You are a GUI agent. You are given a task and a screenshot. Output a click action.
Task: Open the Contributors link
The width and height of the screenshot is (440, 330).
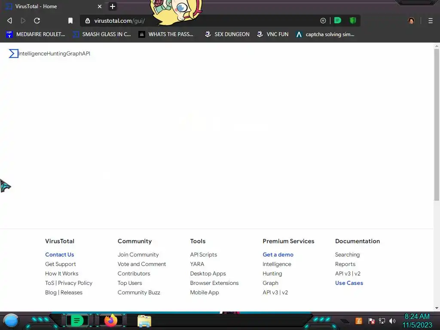(134, 273)
